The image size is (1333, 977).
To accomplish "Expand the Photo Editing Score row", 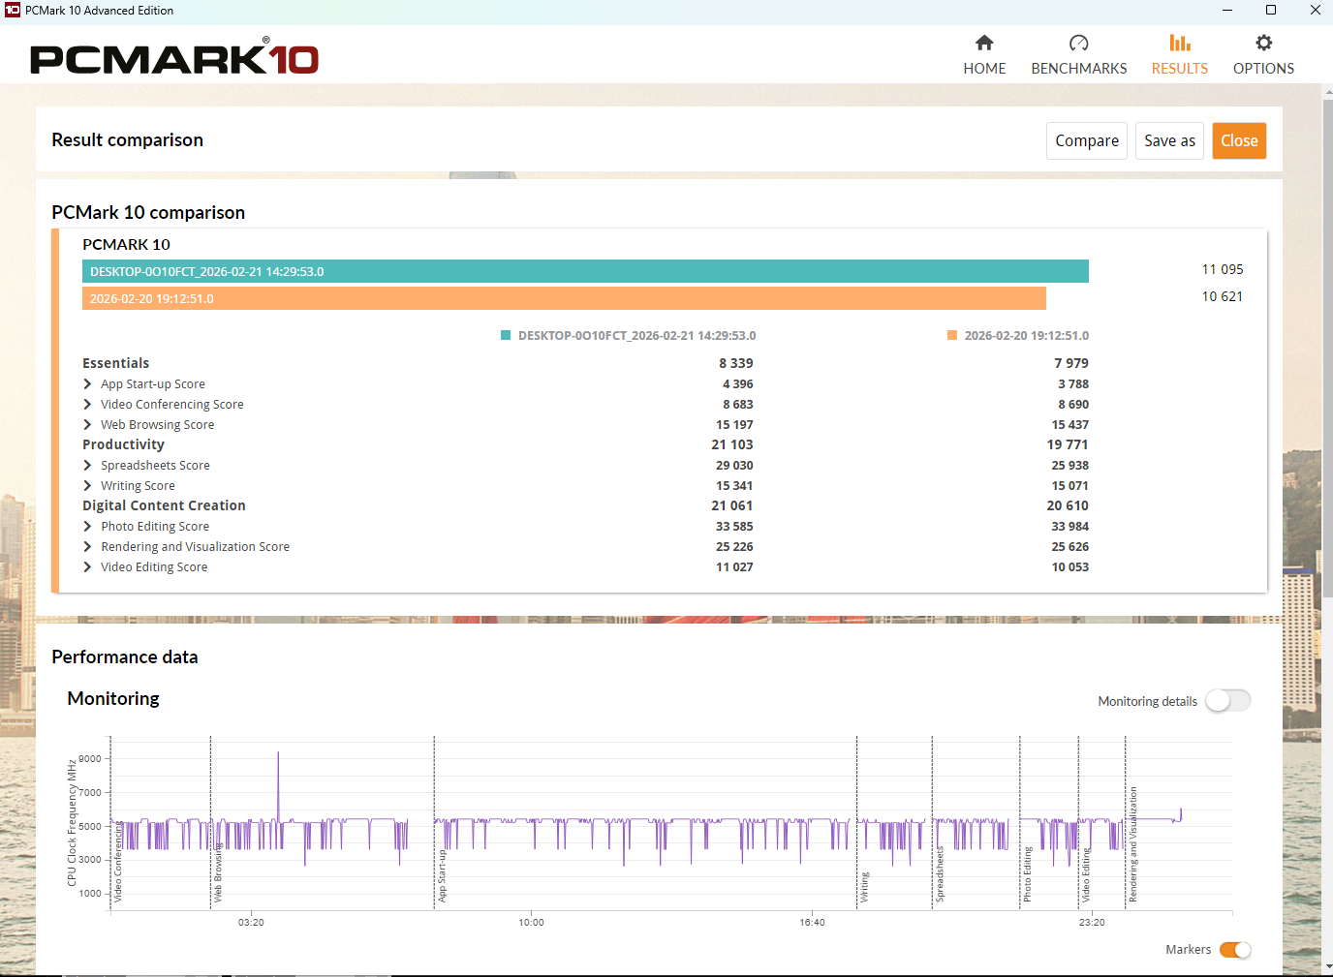I will coord(87,527).
